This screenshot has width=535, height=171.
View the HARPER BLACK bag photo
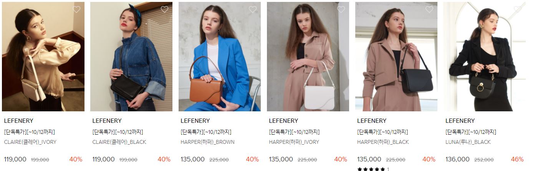(x=396, y=57)
